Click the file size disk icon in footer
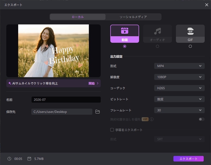 click(x=29, y=159)
